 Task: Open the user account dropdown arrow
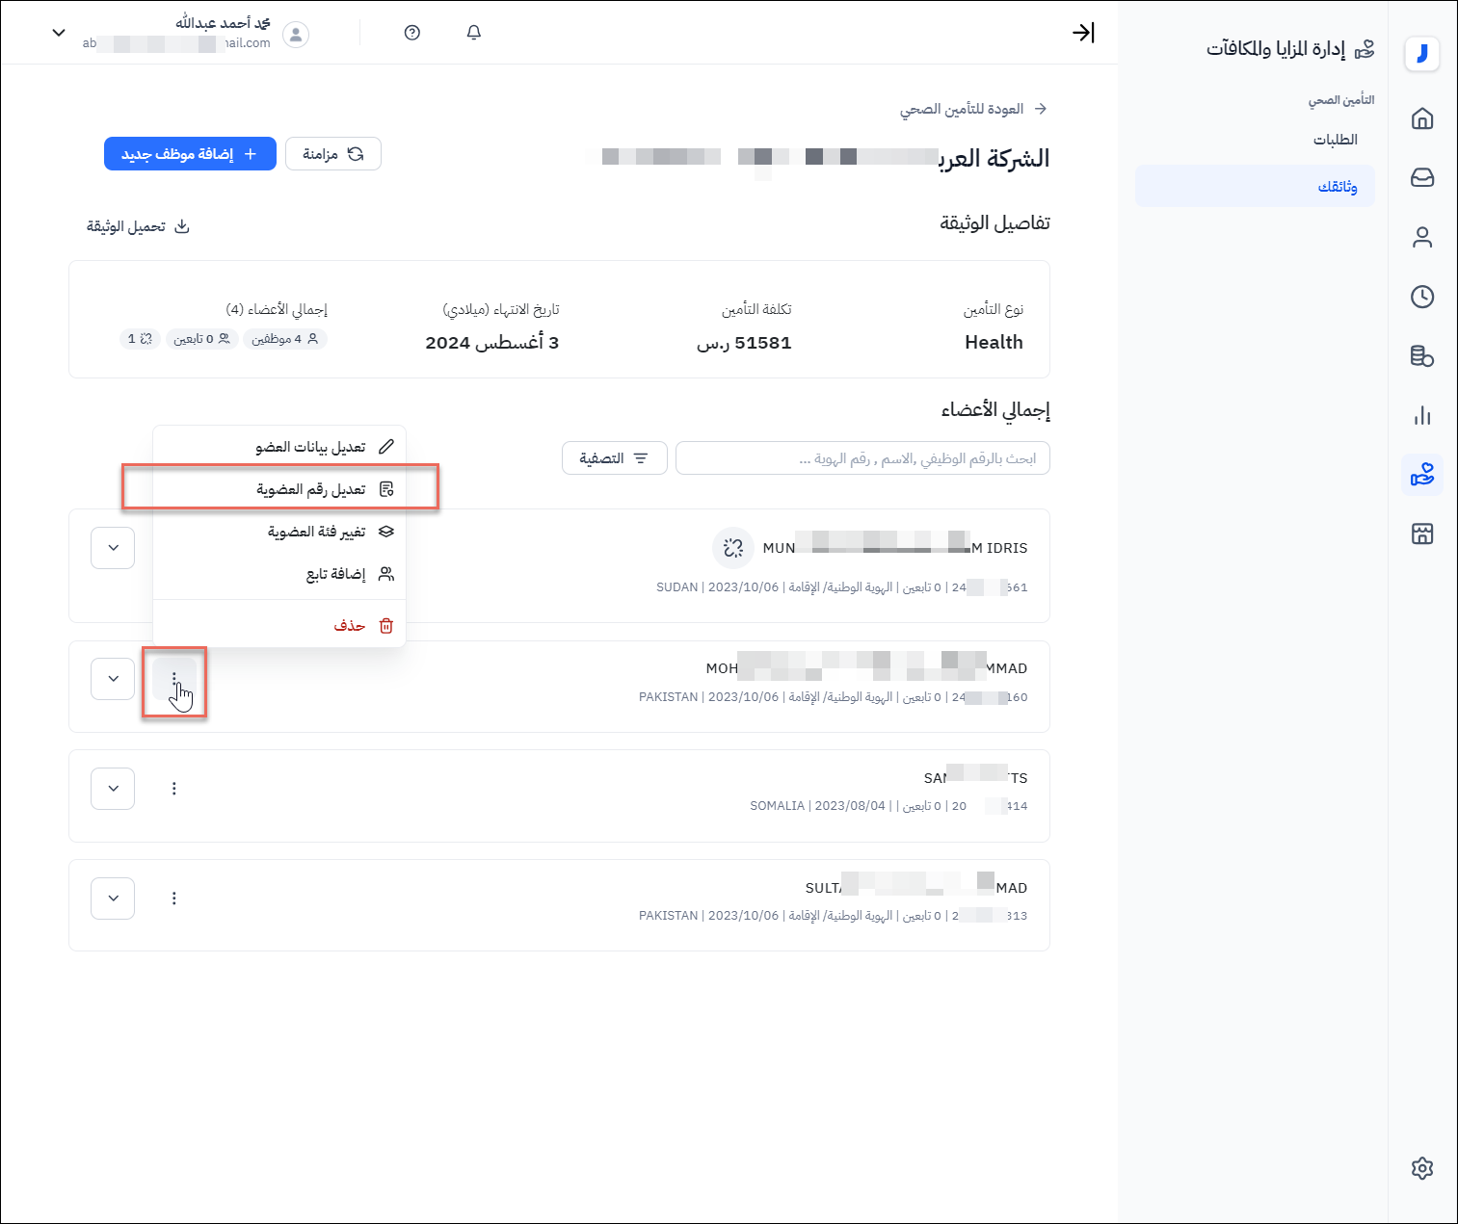pyautogui.click(x=59, y=33)
